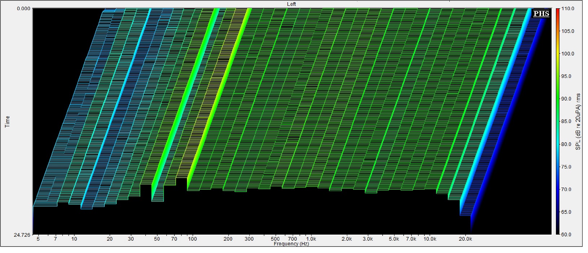This screenshot has width=588, height=253.
Task: Click the 110.0 maximum SPL scale value
Action: pos(568,8)
